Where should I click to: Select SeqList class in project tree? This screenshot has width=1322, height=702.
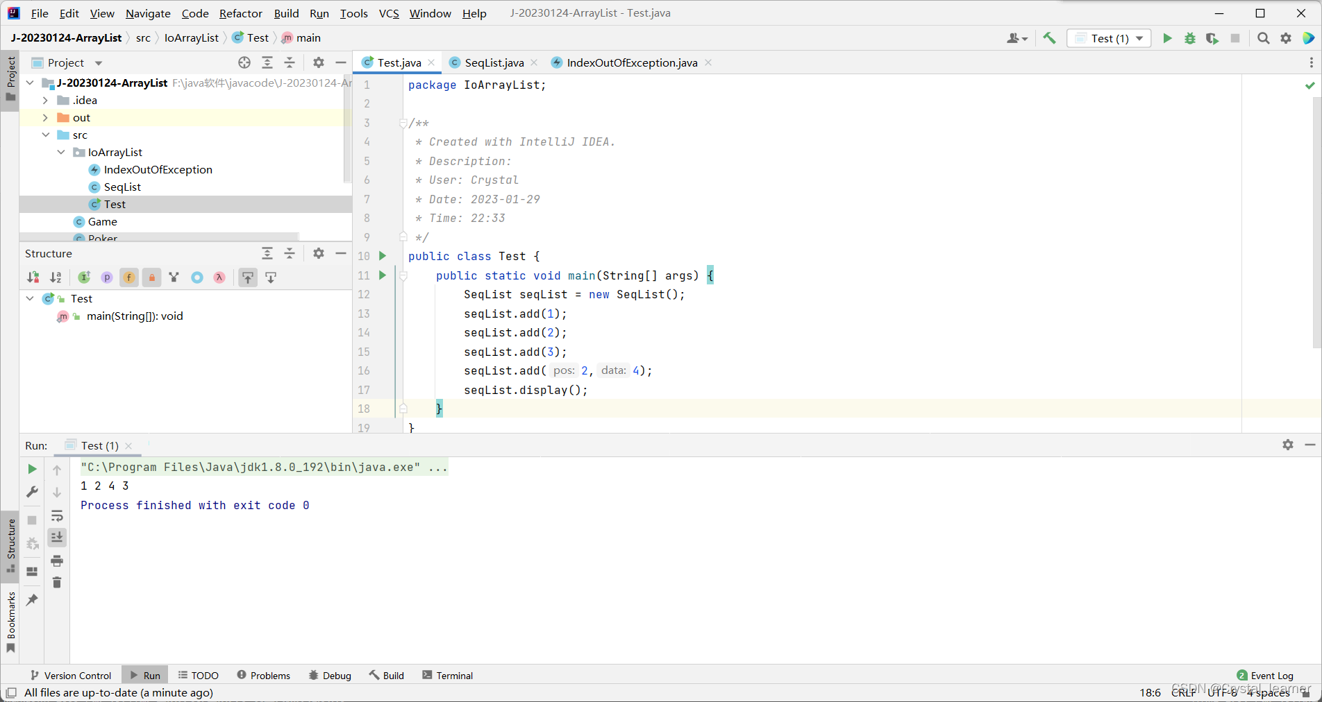click(x=122, y=187)
